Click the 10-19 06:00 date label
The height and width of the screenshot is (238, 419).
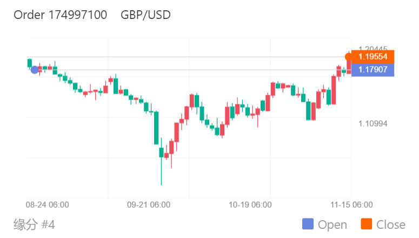250,205
